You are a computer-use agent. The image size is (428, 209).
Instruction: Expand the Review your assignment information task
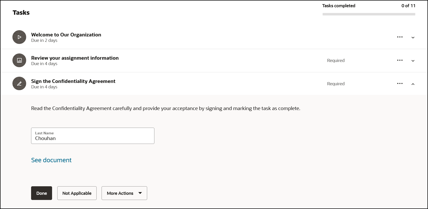click(x=413, y=61)
